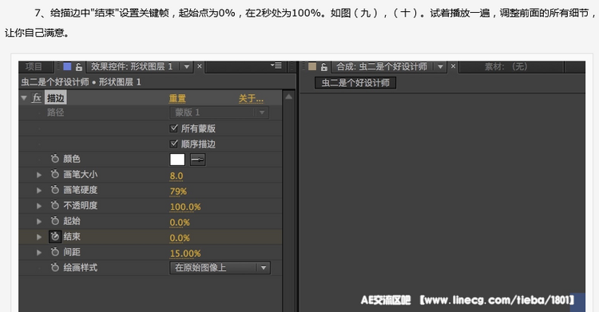Image resolution: width=599 pixels, height=312 pixels.
Task: Switch to the 素材: (无) tab
Action: [506, 66]
